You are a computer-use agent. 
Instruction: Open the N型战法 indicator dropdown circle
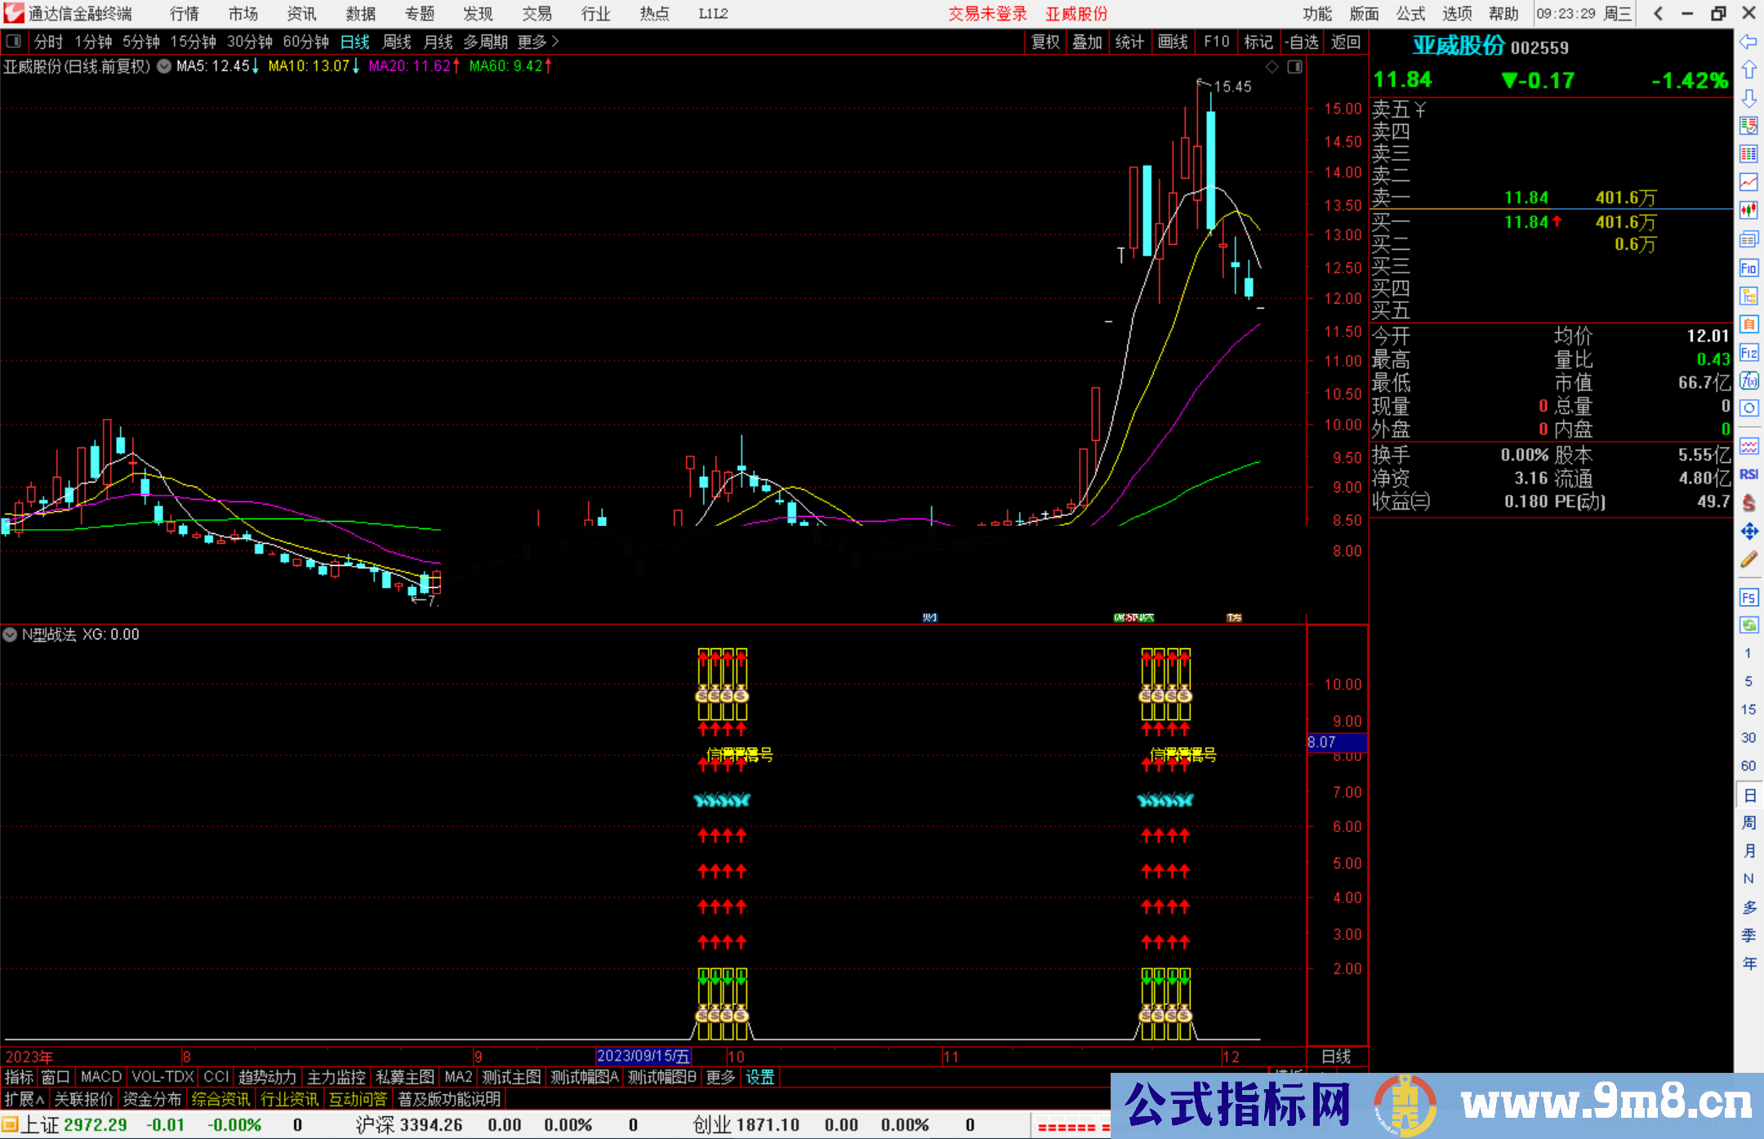(10, 634)
